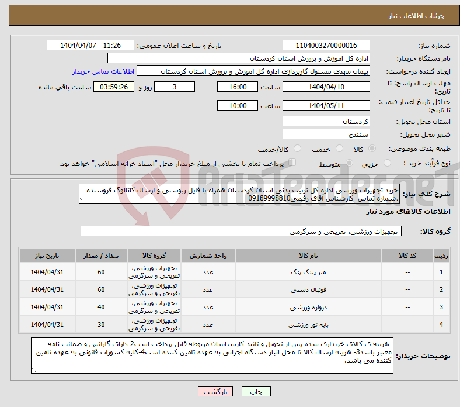Screen dimensions: 460x407
Task: Click the پایه تور ورزشی item name
Action: [x=308, y=325]
